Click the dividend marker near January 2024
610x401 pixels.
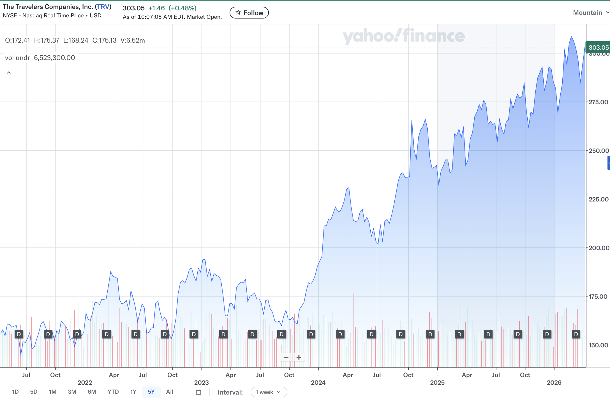pos(311,334)
